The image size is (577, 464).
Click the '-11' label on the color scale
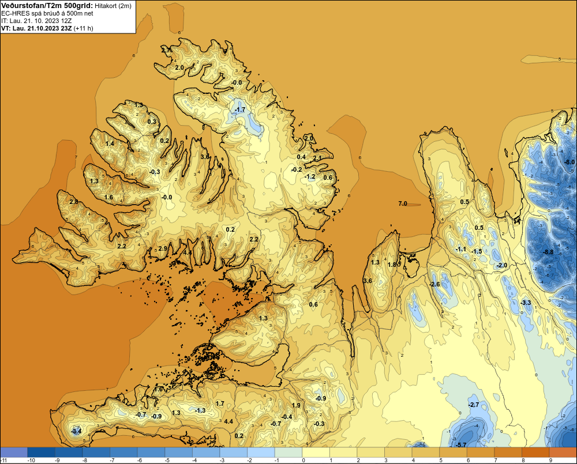[3, 461]
